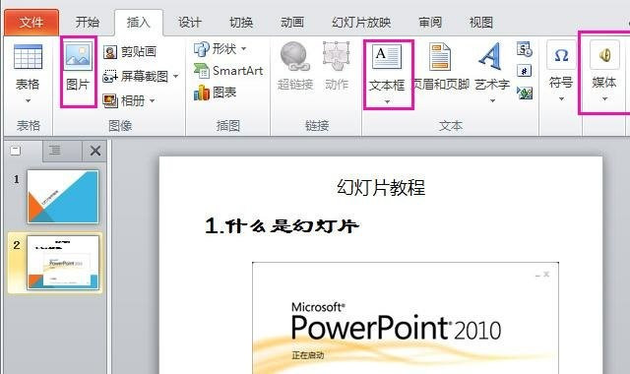
Task: Expand the 艺术字 dropdown arrow
Action: tap(492, 100)
